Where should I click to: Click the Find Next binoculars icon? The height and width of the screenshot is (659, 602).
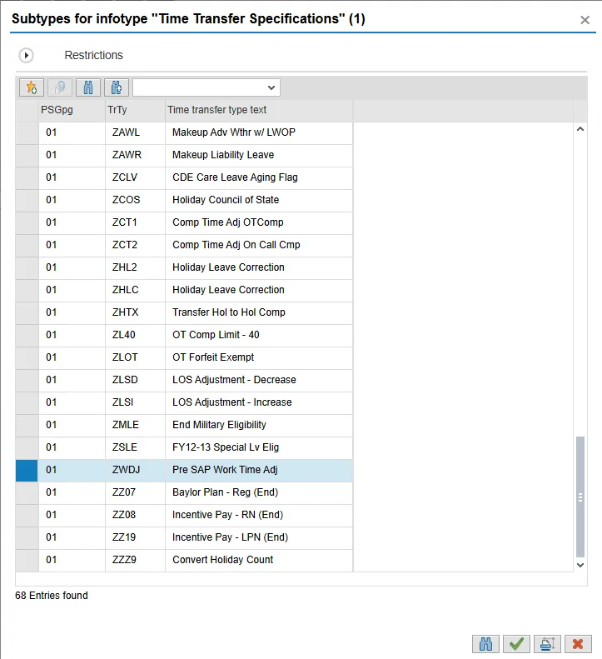click(x=116, y=87)
